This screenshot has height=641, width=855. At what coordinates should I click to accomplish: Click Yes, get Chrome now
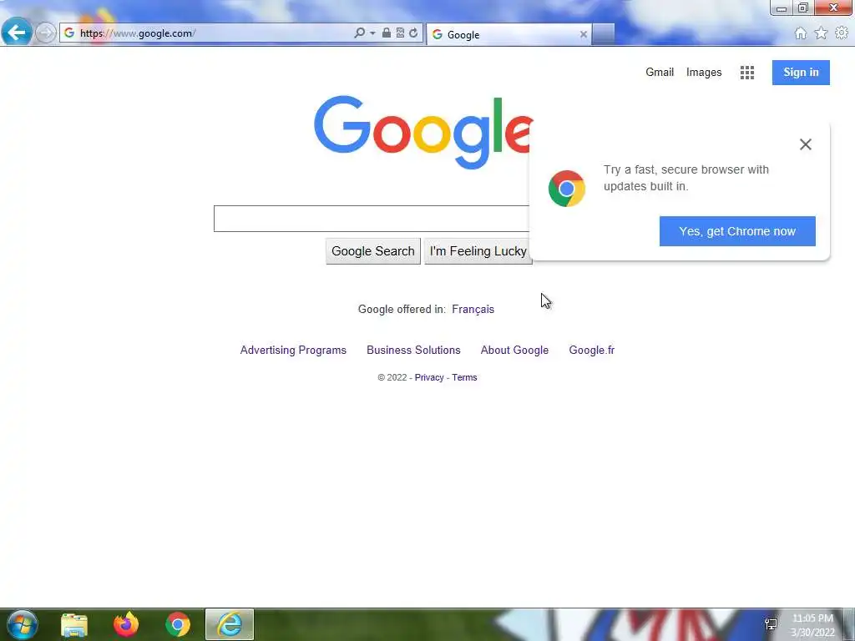point(737,231)
